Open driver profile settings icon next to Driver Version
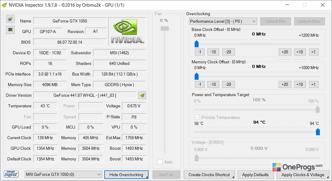Image resolution: width=332 pixels, height=181 pixels. (x=142, y=95)
